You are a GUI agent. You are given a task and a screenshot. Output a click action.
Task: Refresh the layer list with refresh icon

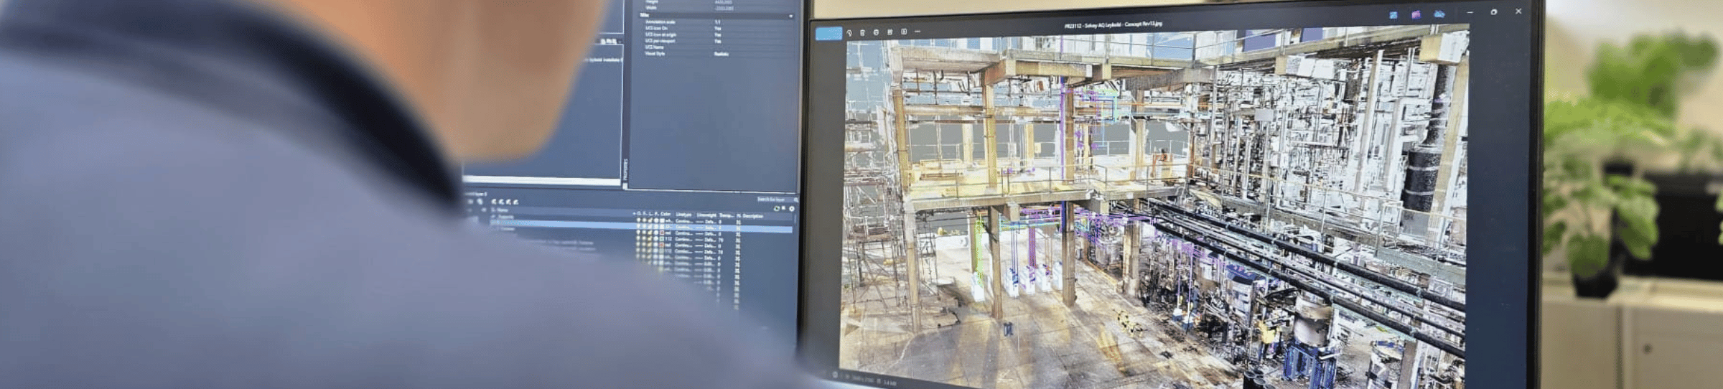coord(777,208)
